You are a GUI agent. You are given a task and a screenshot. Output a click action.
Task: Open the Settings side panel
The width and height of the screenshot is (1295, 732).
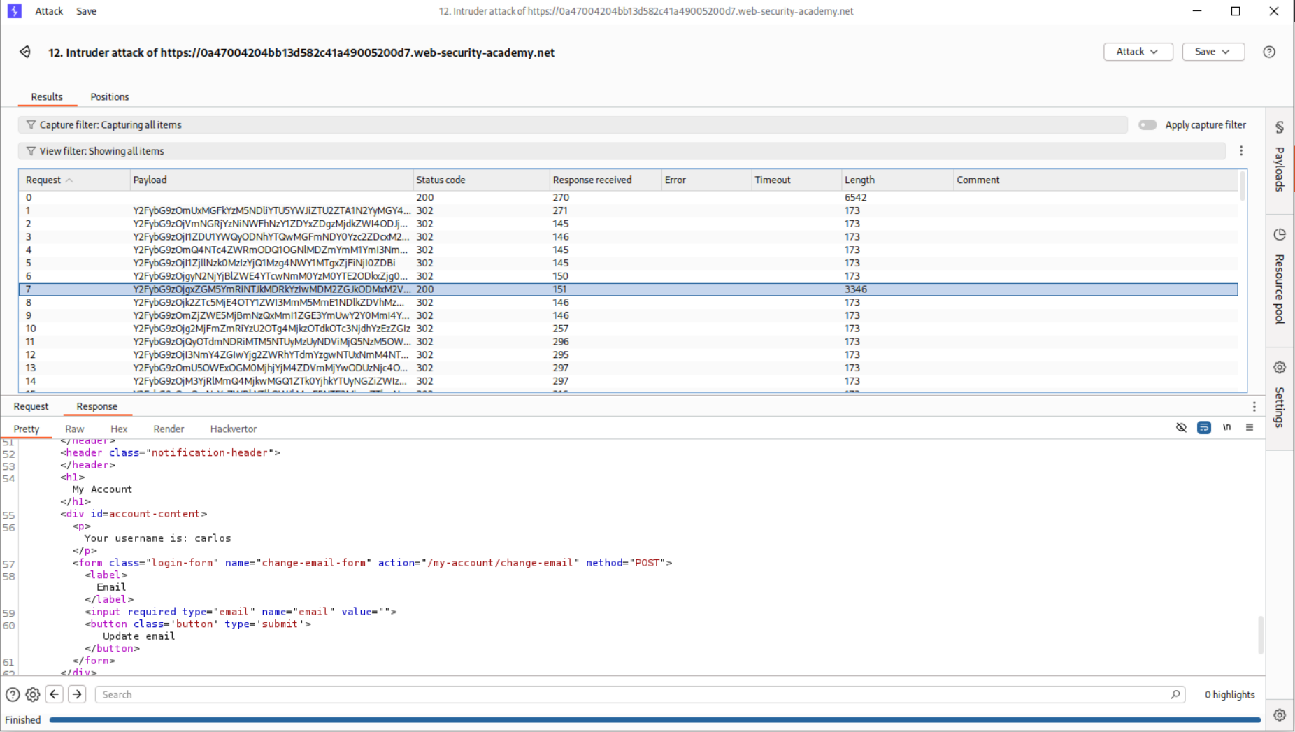[1279, 395]
